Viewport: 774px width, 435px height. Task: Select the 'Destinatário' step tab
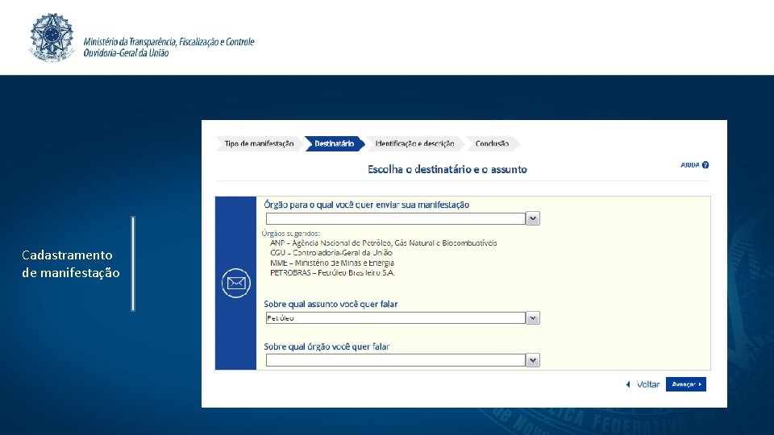tap(334, 143)
